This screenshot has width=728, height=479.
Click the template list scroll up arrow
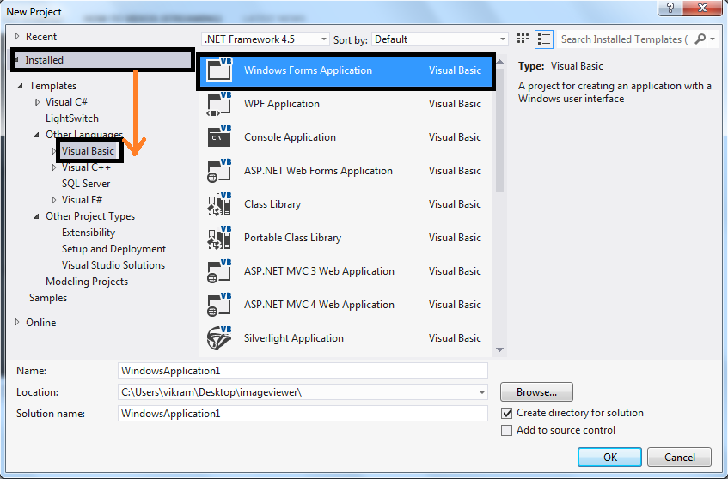point(499,61)
